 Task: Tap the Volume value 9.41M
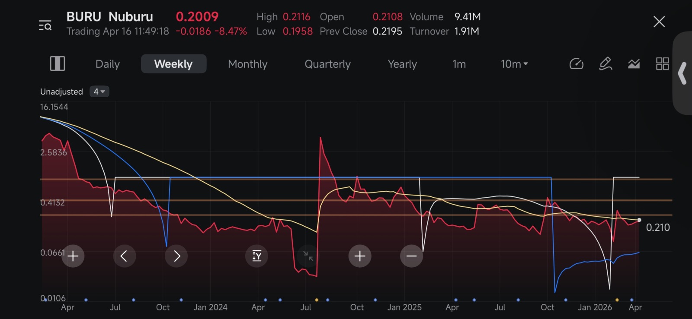point(468,16)
